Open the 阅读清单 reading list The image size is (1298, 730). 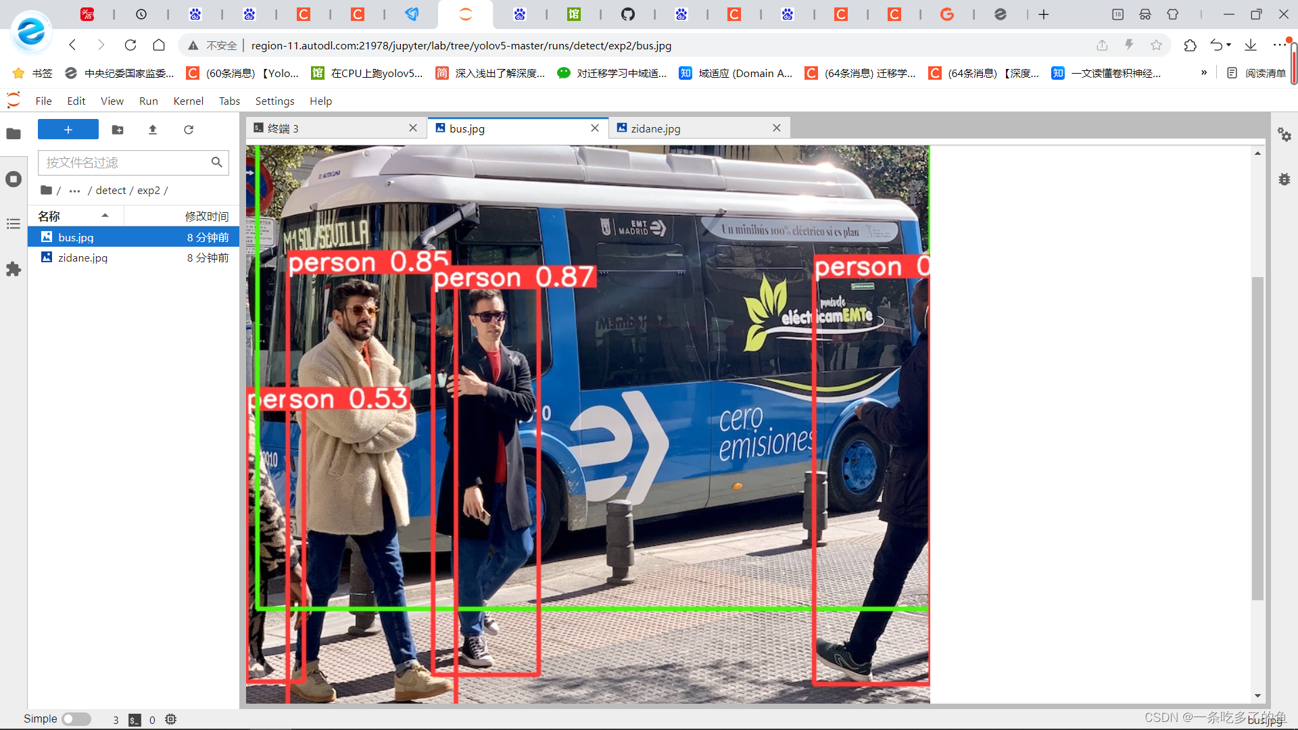[1259, 72]
